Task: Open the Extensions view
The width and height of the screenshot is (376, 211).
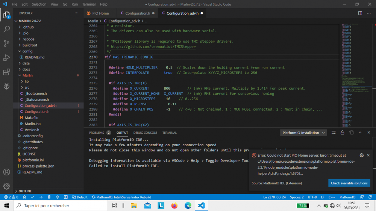Action: point(6,72)
